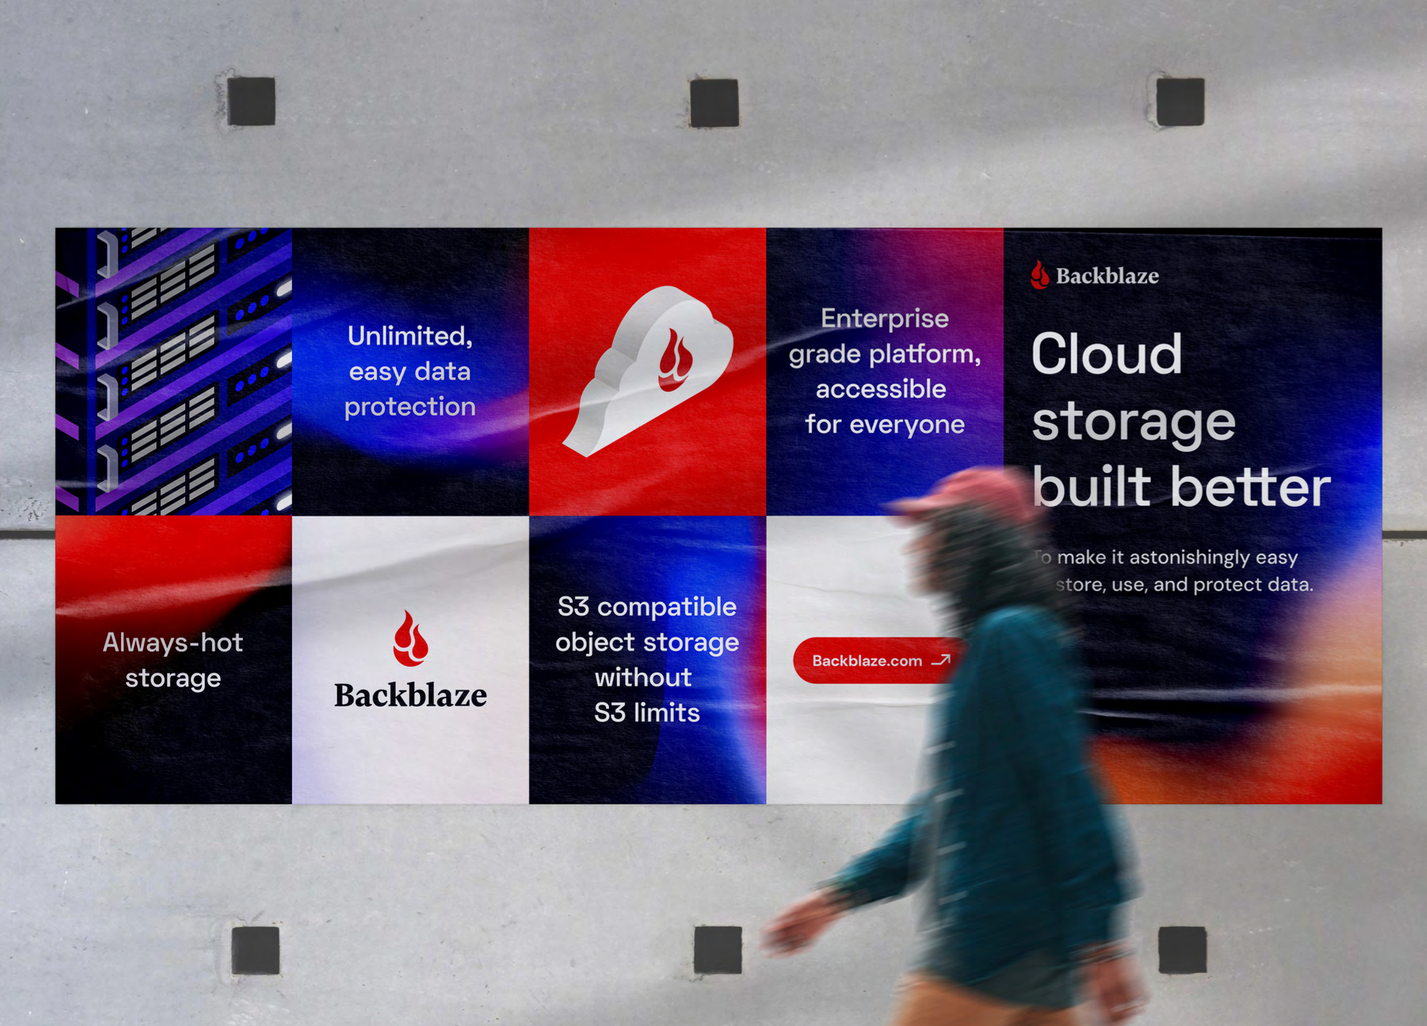Image resolution: width=1427 pixels, height=1026 pixels.
Task: Click the arrow icon on Backblaze.com button
Action: (x=941, y=660)
